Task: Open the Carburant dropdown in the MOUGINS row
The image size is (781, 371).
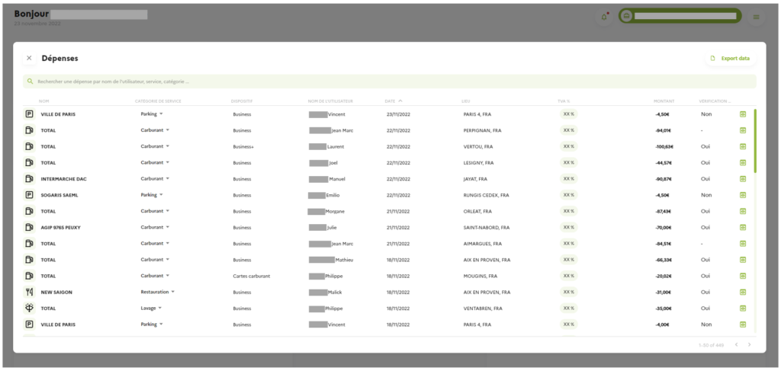Action: pos(155,276)
